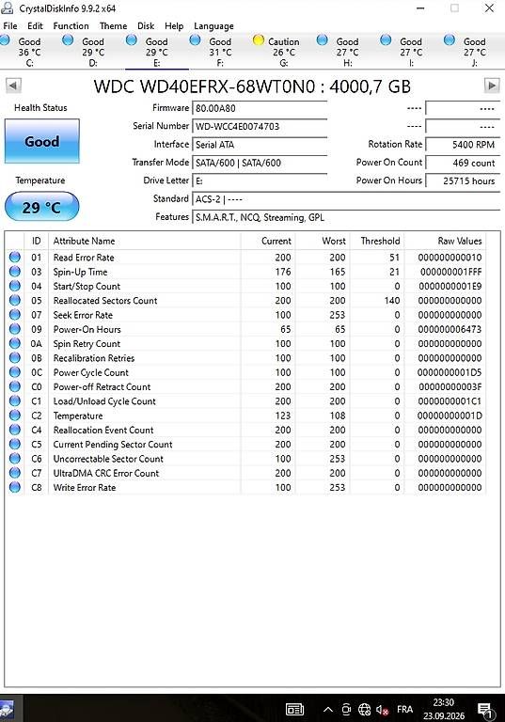
Task: Click the status orb for Temperature attribute
Action: pos(15,415)
